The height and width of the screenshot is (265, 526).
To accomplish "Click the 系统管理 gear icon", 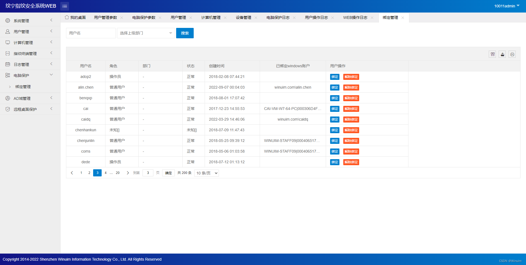I will [x=8, y=21].
